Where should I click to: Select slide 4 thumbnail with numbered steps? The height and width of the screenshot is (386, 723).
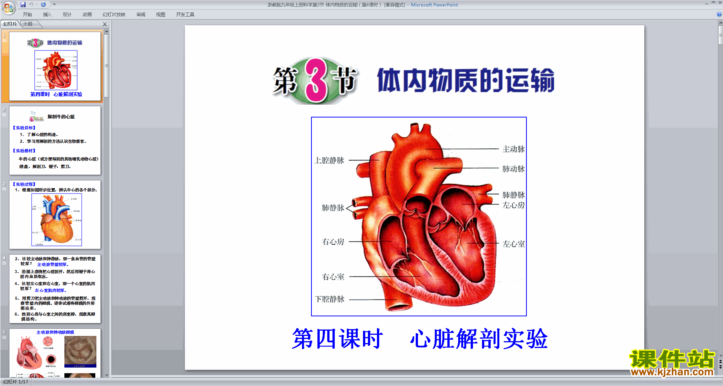coord(55,289)
